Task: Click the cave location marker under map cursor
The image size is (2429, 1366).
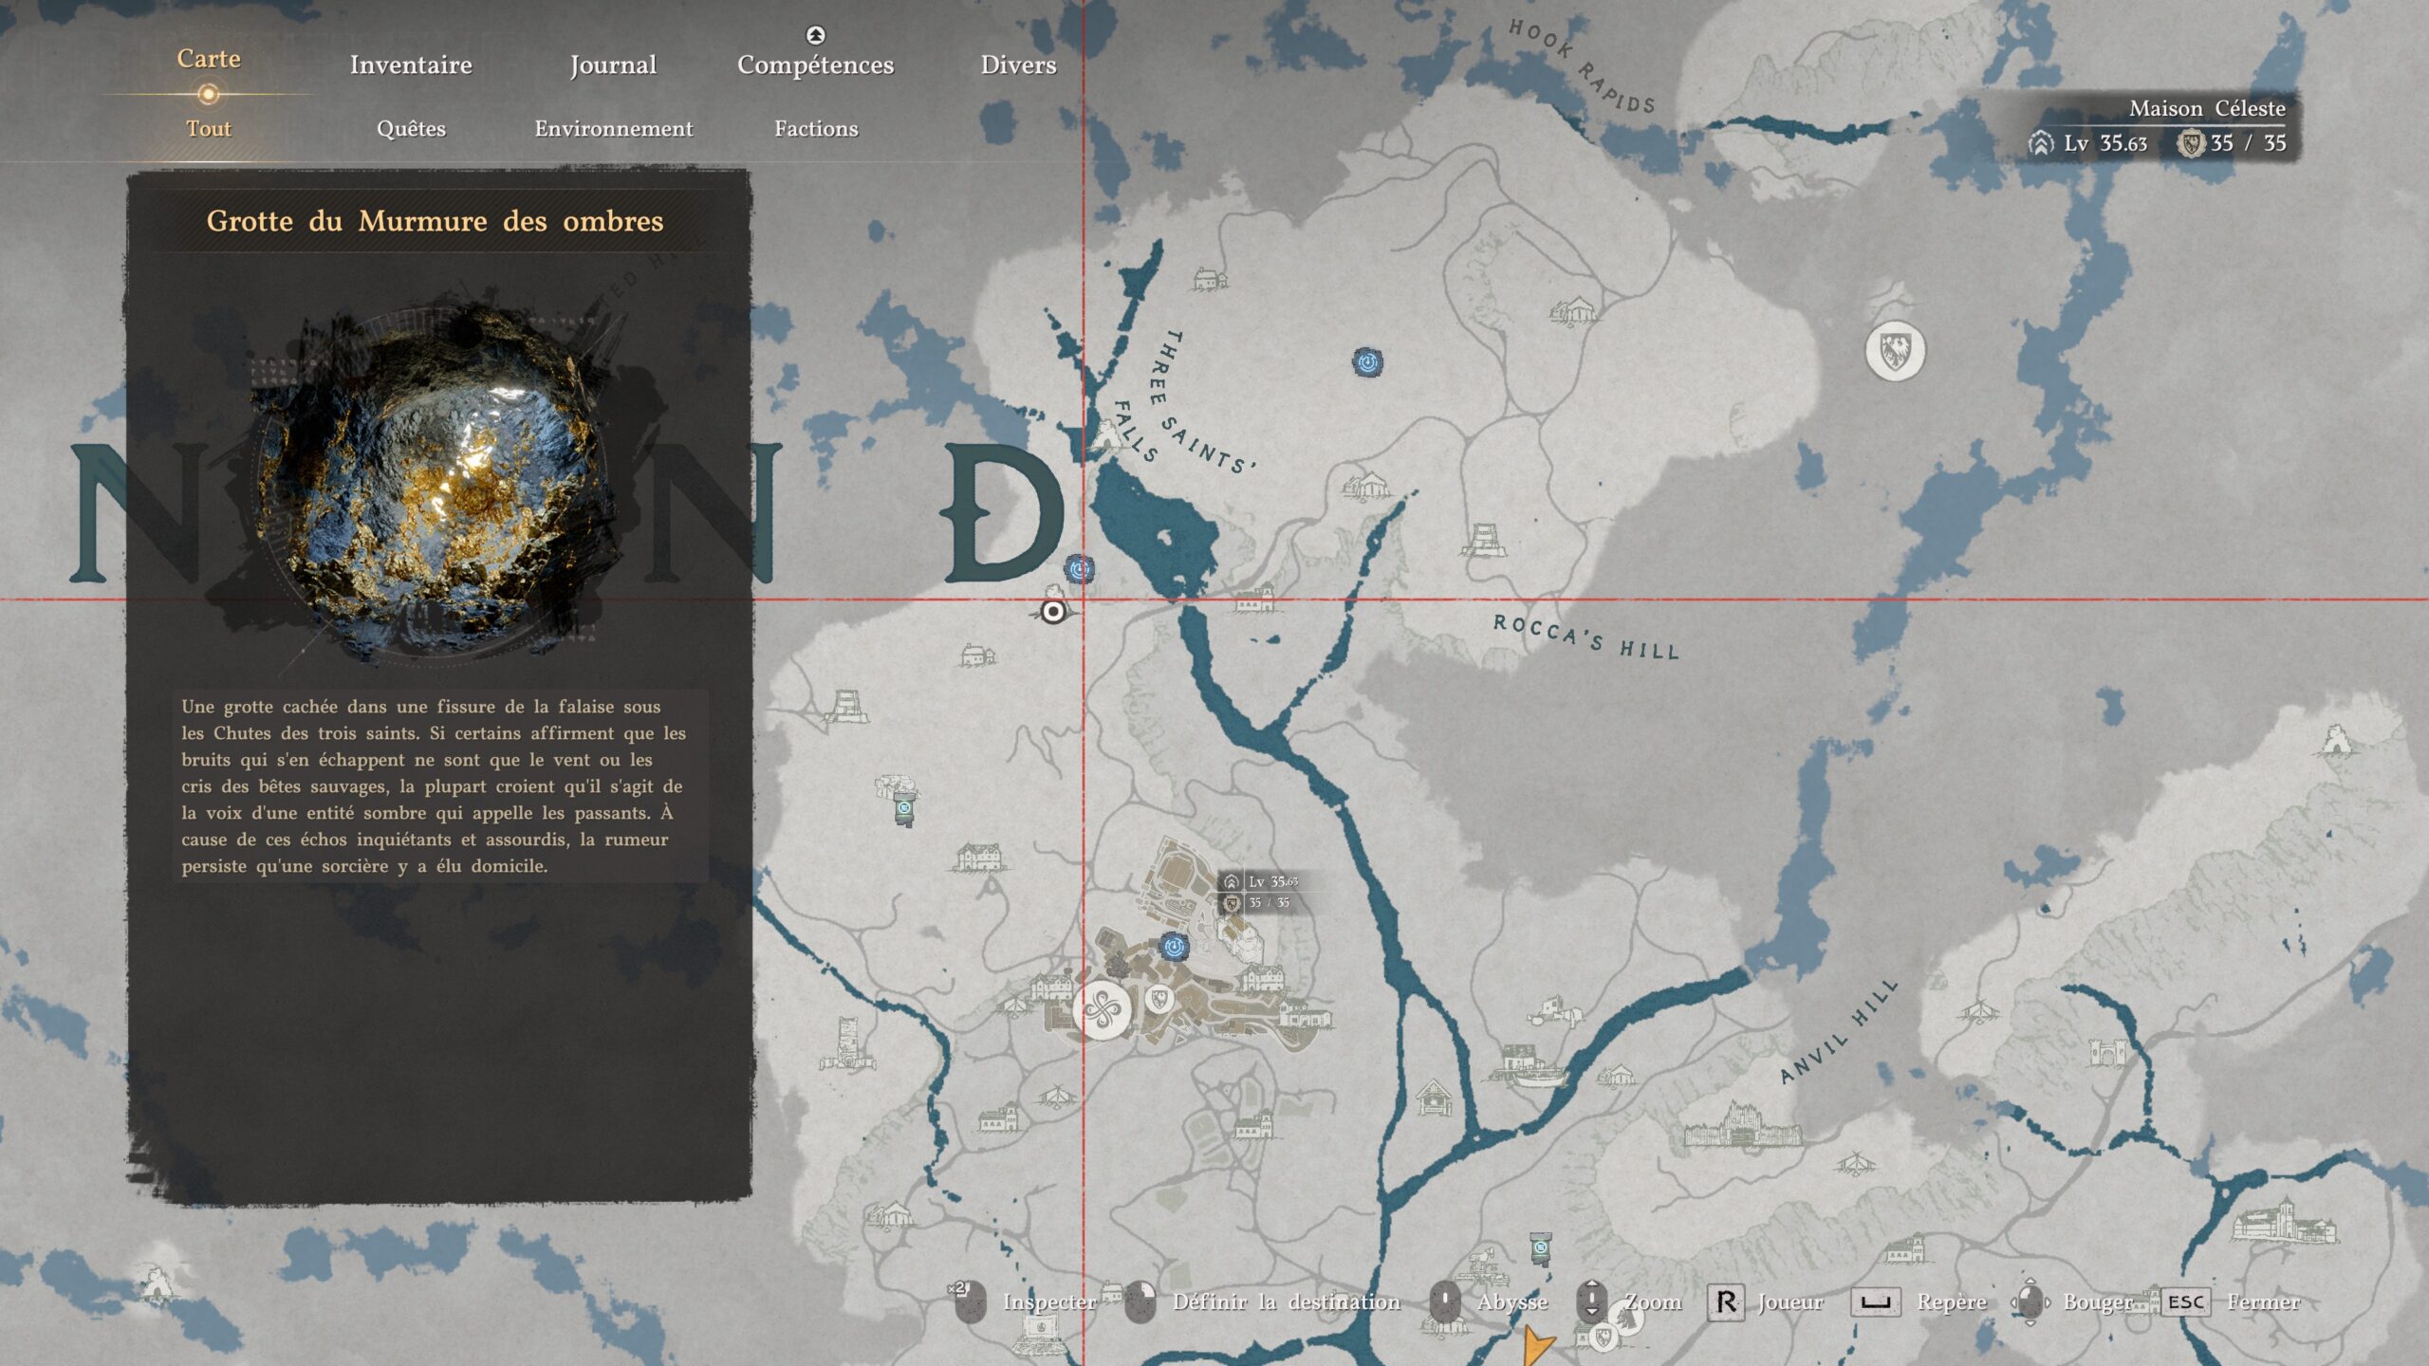Action: [1052, 612]
